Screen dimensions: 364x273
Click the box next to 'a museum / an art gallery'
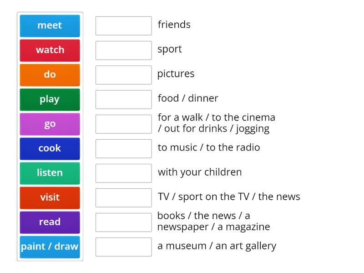(x=123, y=247)
